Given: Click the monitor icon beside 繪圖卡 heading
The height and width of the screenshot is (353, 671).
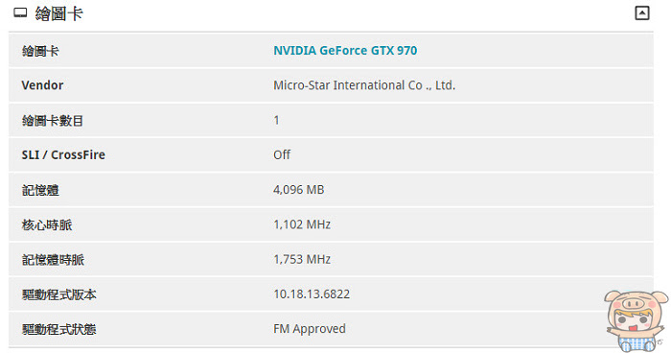Looking at the screenshot, I should (20, 13).
